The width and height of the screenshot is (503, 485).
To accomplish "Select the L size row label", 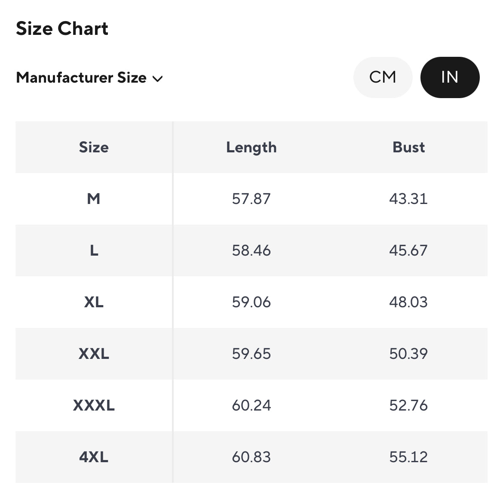I will 94,250.
